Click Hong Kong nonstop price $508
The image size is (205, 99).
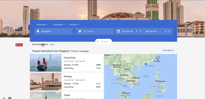(98, 65)
